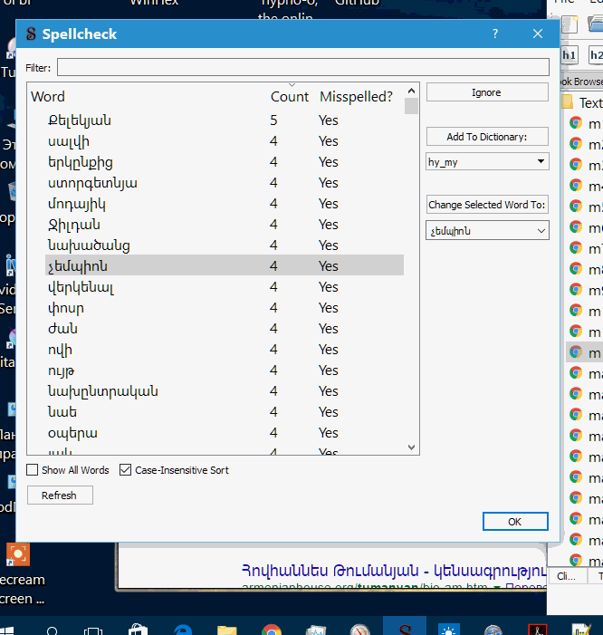Open Windows taskbar search
The width and height of the screenshot is (603, 635).
53,631
